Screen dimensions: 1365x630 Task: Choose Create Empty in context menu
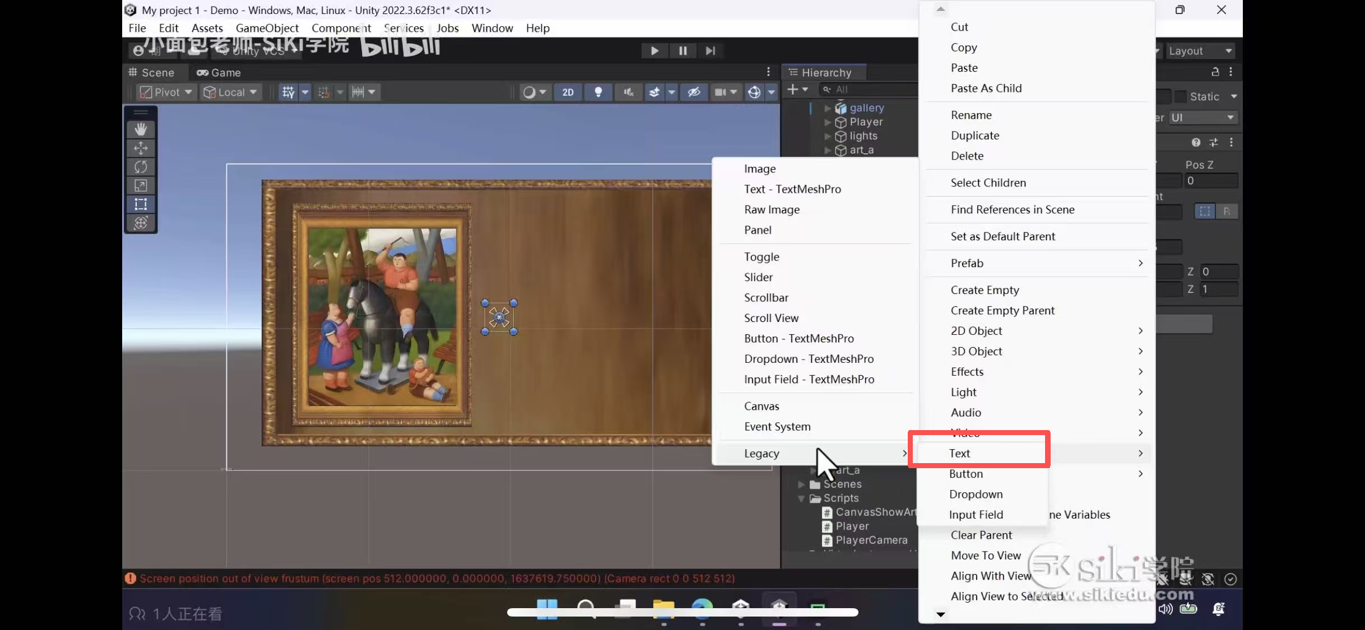click(1037, 290)
